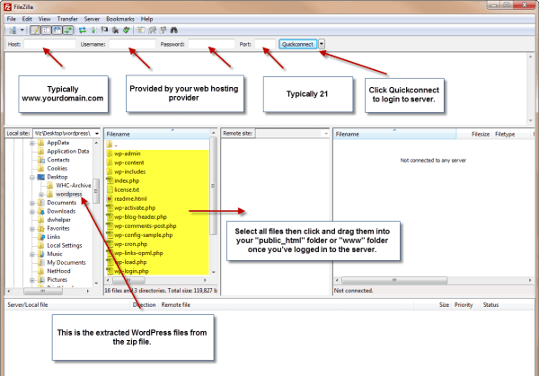The height and width of the screenshot is (376, 539).
Task: Click the Cancel current operation icon
Action: point(104,31)
